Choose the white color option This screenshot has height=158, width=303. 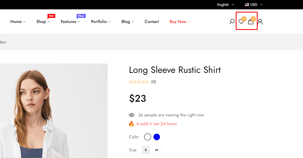pyautogui.click(x=147, y=137)
